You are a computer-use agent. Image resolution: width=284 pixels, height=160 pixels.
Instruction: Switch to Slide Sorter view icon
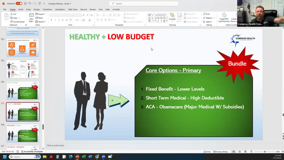point(240,152)
